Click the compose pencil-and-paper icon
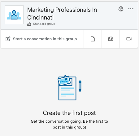Screen dimensions: 139x136 8,39
